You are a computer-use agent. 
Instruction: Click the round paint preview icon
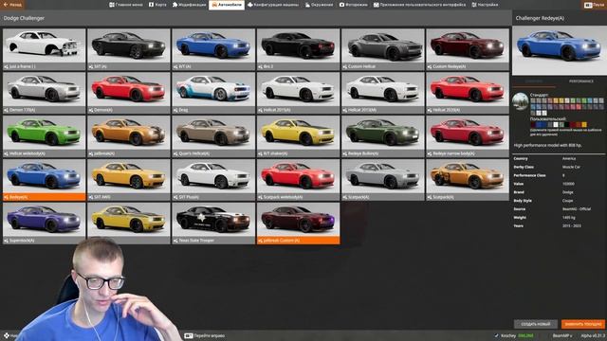click(521, 101)
